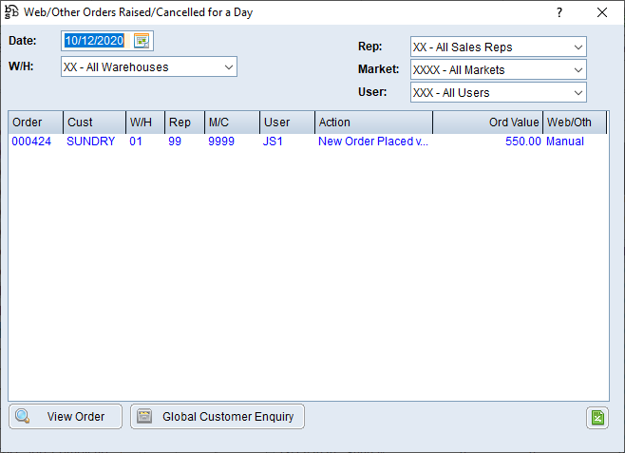Click the View Order magnifier icon
This screenshot has width=625, height=453.
coord(24,416)
